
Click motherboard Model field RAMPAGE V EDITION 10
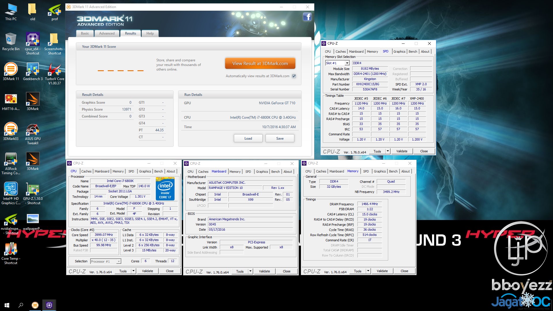click(x=235, y=188)
